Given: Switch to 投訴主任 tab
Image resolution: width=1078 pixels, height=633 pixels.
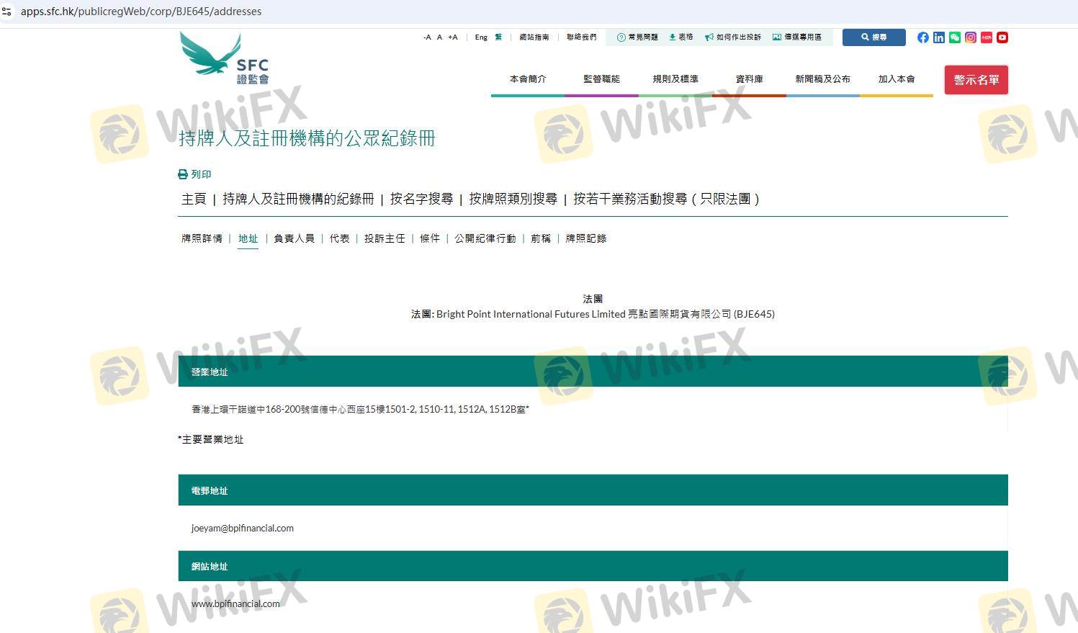Looking at the screenshot, I should pos(385,238).
